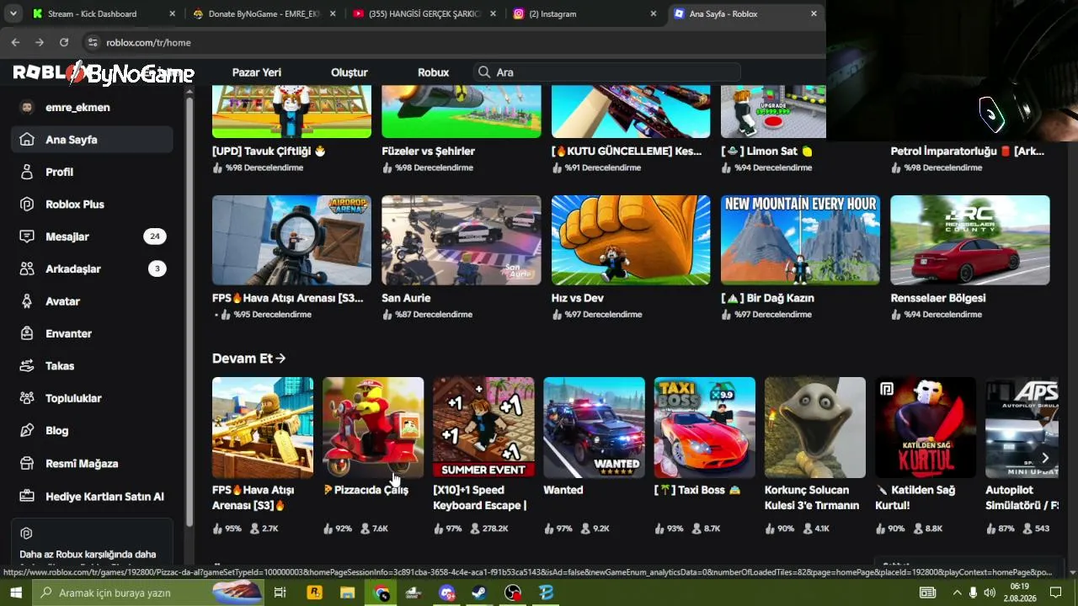Open the Bir Dağ Kazın game thumbnail
Viewport: 1078px width, 606px height.
(x=800, y=241)
